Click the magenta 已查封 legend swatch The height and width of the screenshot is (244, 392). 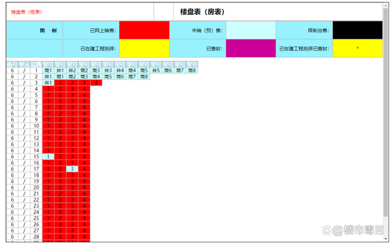click(251, 48)
